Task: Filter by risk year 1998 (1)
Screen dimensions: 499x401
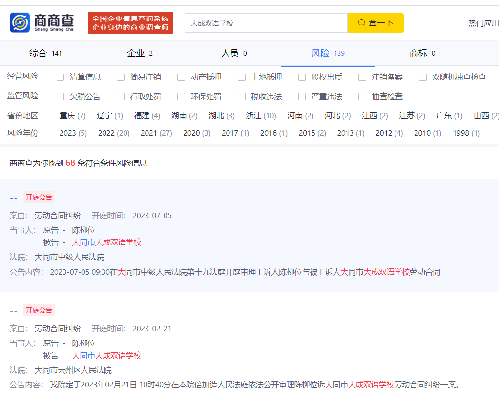Action: click(466, 133)
